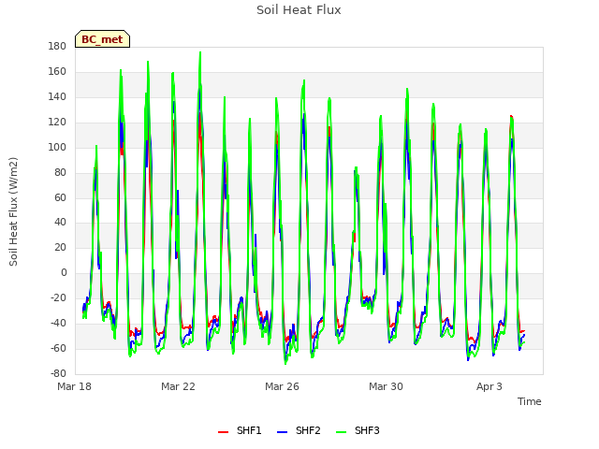Screen dimensions: 599x449
Task: Click the 0 y-axis tick label
Action: pyautogui.click(x=64, y=272)
